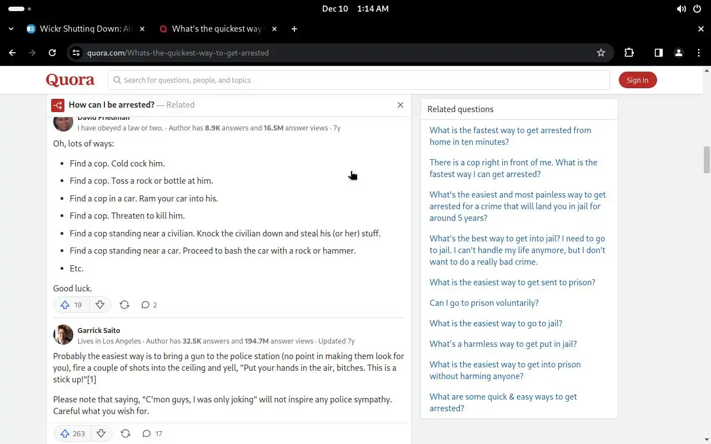Click the text "Oh, lots of ways:"
Viewport: 711px width, 444px height.
click(x=83, y=144)
